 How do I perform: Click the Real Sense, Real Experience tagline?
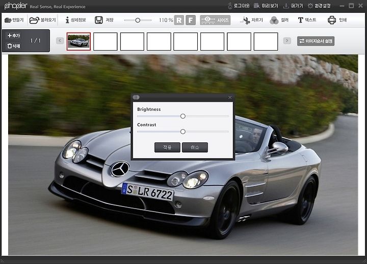(x=58, y=7)
